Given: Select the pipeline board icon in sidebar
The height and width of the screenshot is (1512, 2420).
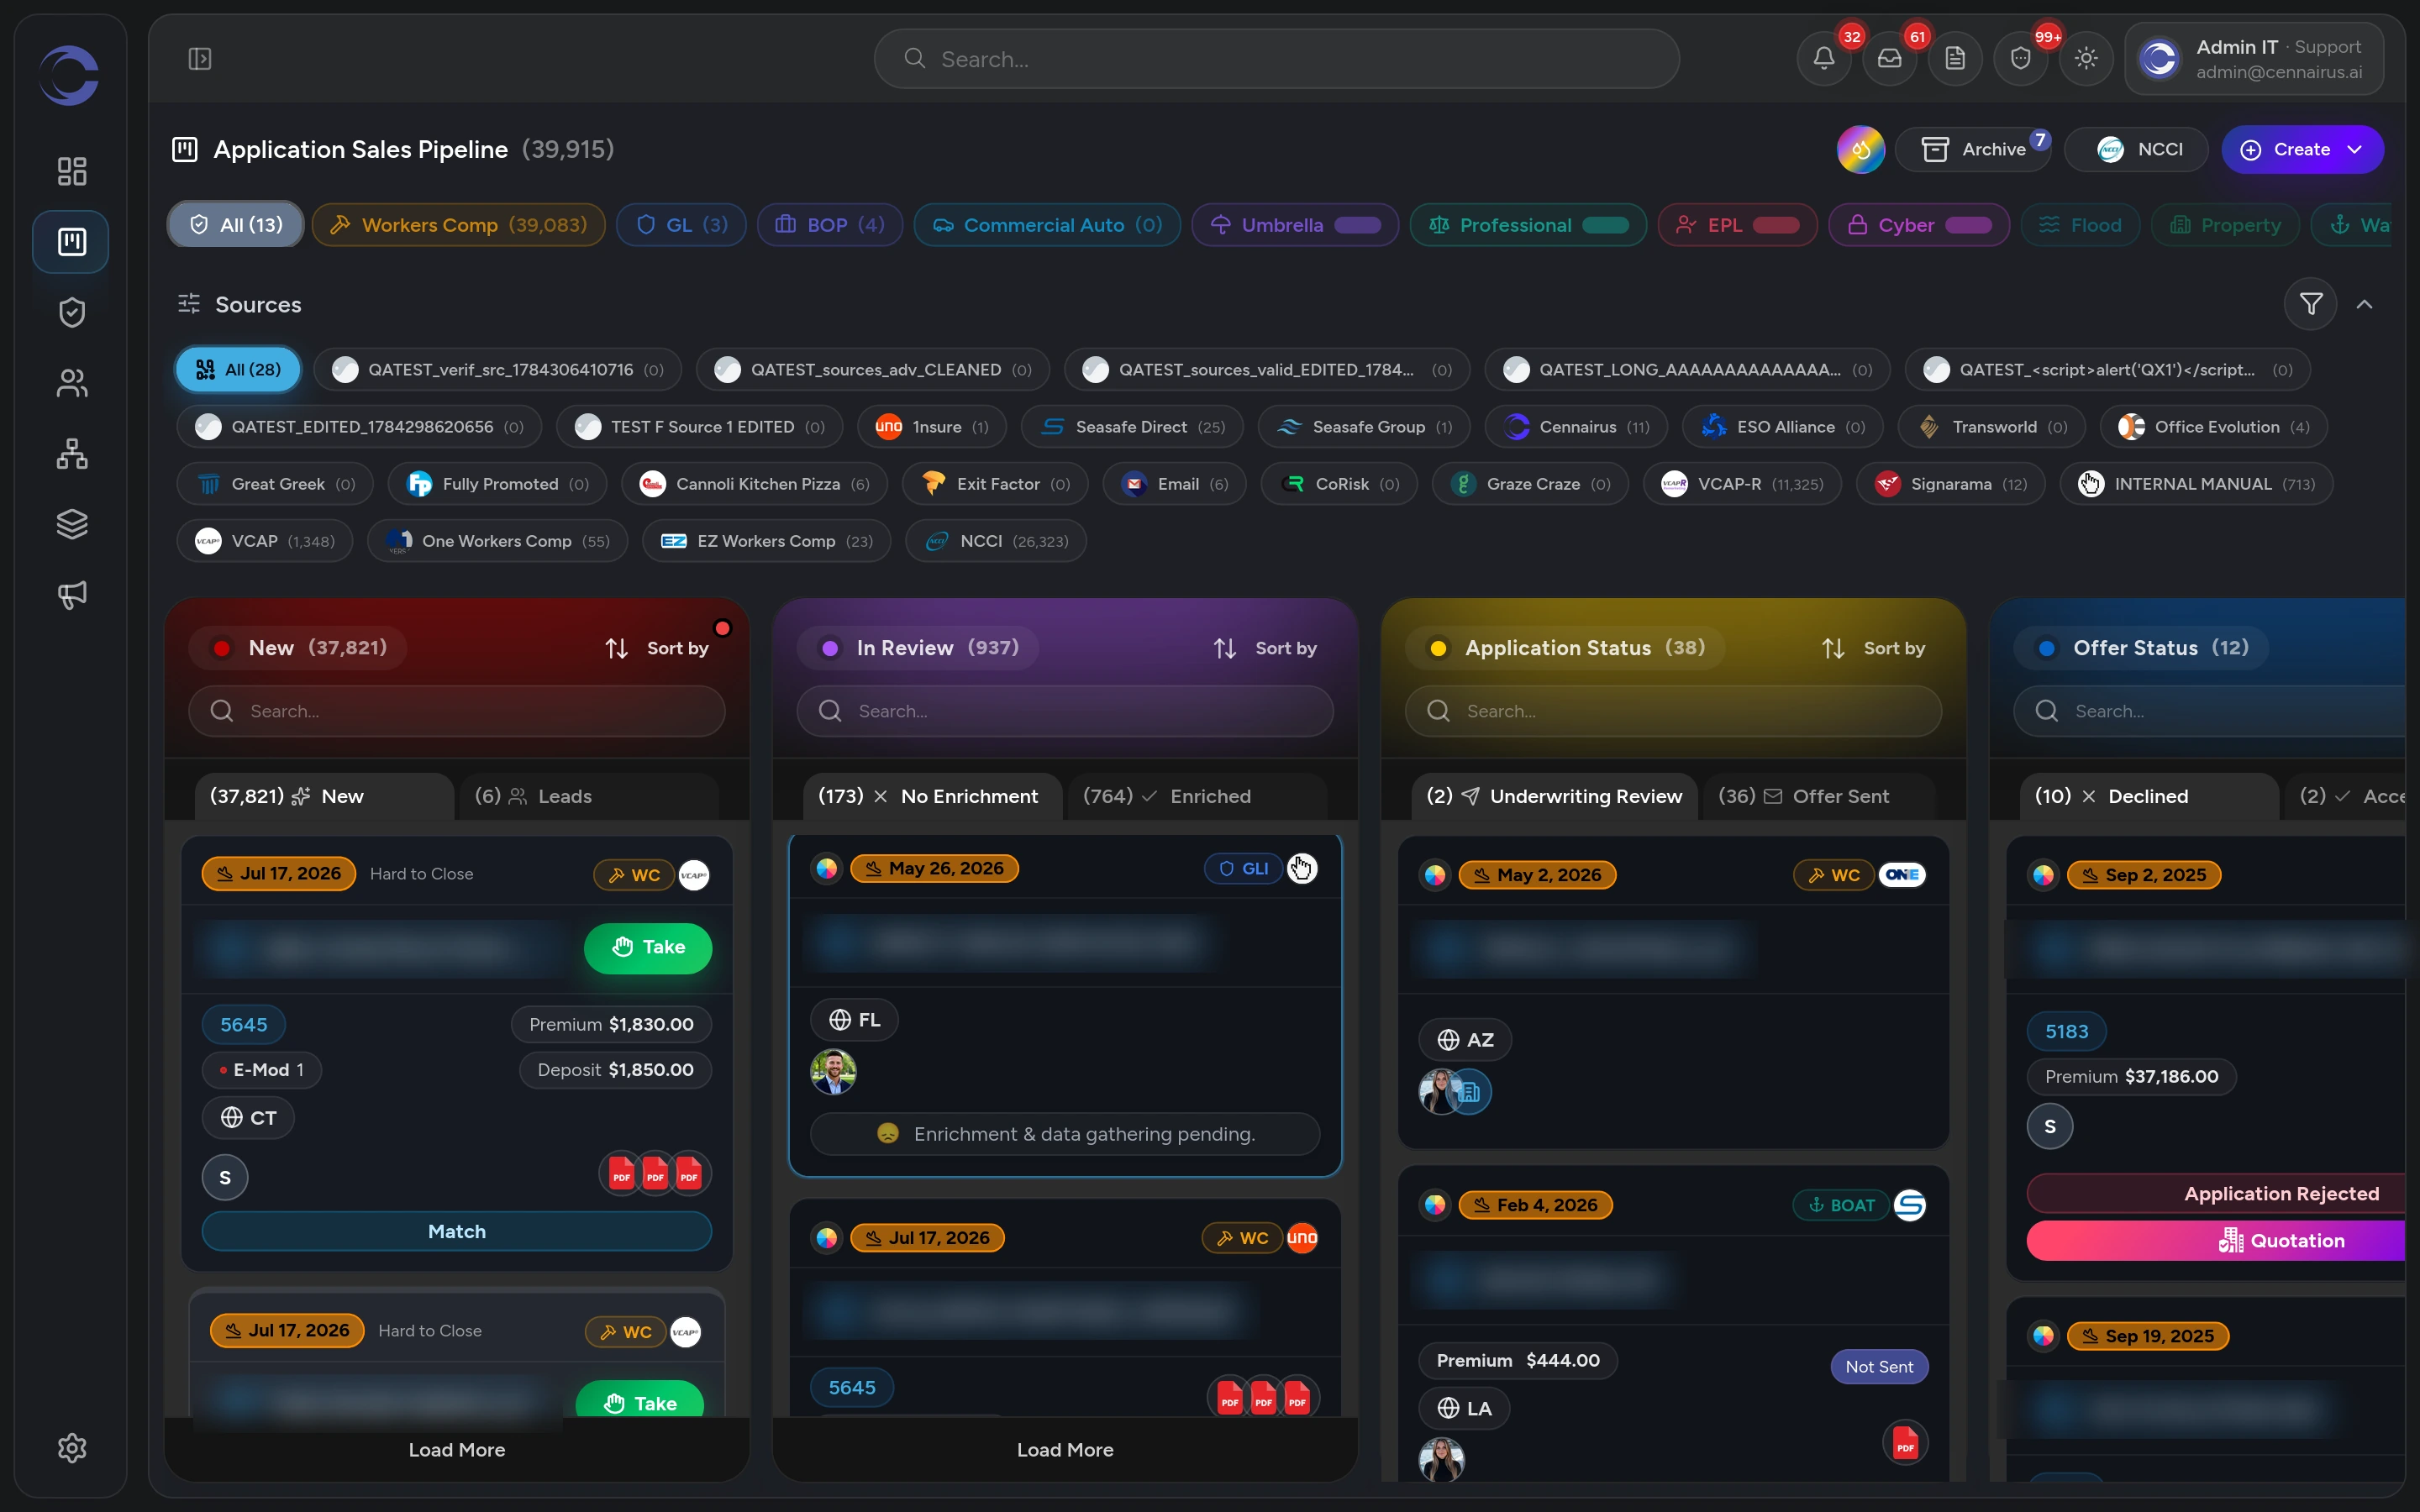Looking at the screenshot, I should (x=71, y=241).
